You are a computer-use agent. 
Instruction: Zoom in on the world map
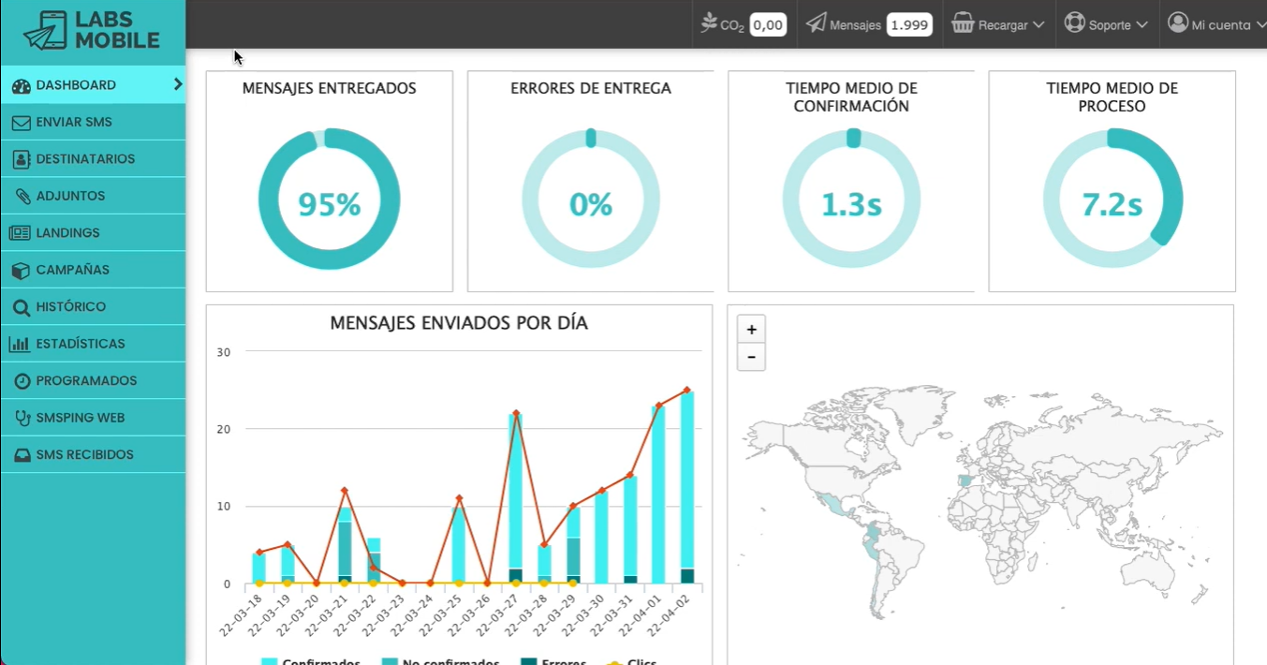coord(751,330)
